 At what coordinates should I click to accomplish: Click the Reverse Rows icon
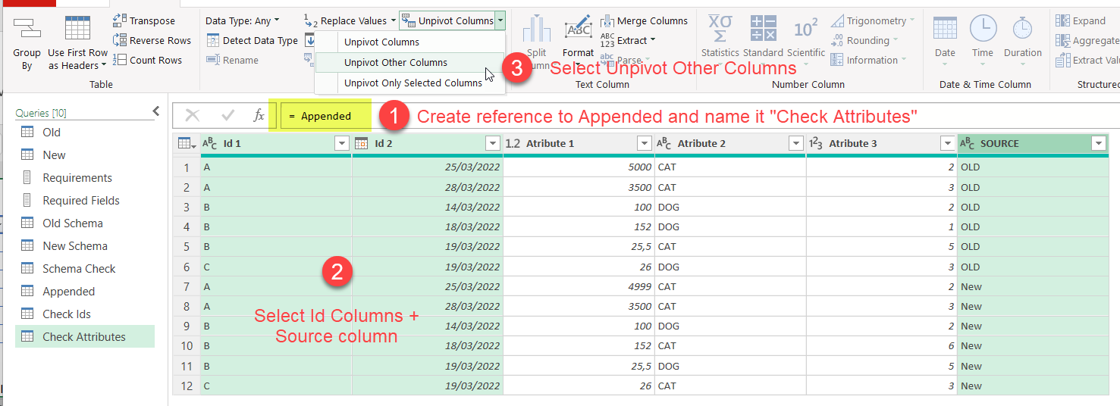tap(120, 41)
